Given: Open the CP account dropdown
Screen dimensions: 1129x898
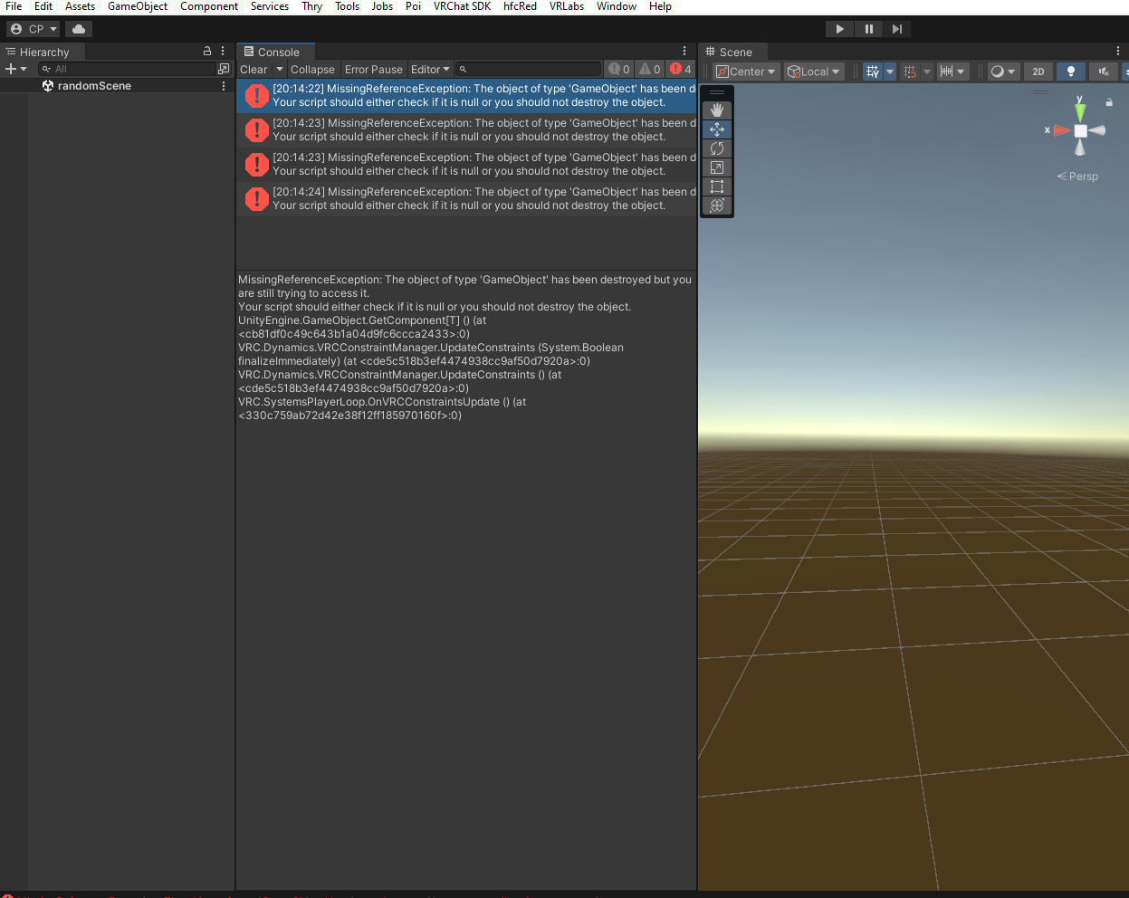Looking at the screenshot, I should click(x=33, y=29).
